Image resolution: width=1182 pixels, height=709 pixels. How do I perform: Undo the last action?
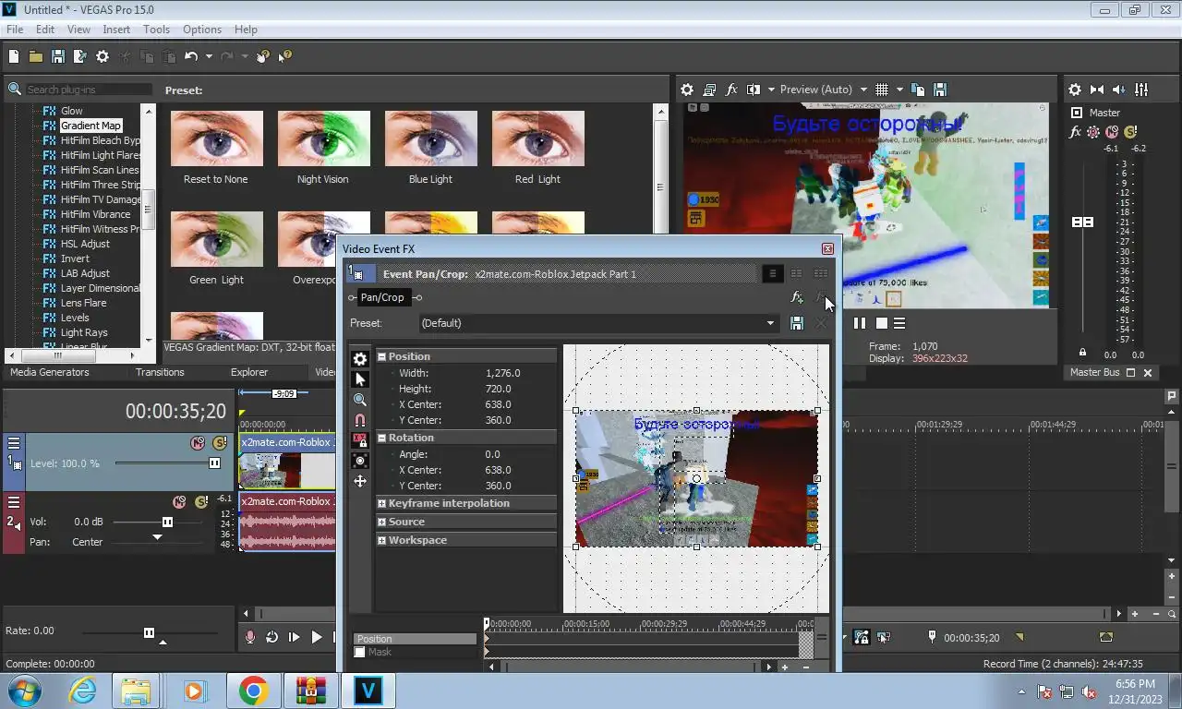[190, 56]
